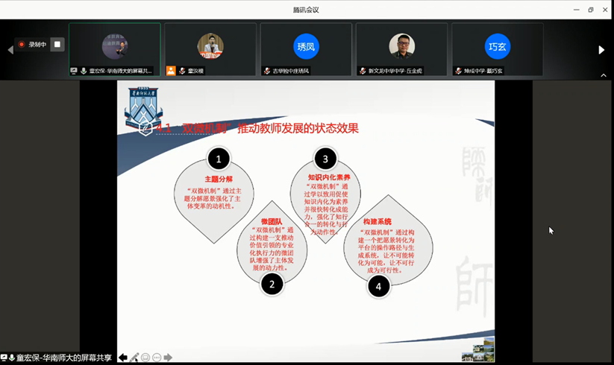614x365 pixels.
Task: Click the muted mic icon beside 新文龙中华中学-丘金虎
Action: tap(363, 71)
